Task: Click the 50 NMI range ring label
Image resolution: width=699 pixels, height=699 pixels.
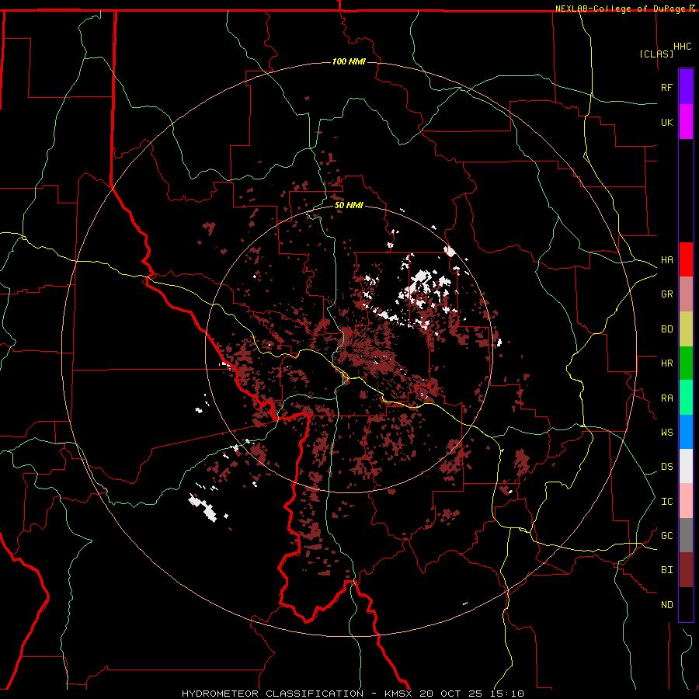Action: (349, 205)
